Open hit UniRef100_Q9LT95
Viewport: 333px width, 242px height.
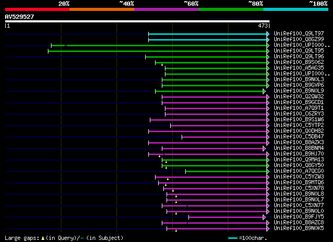299,51
